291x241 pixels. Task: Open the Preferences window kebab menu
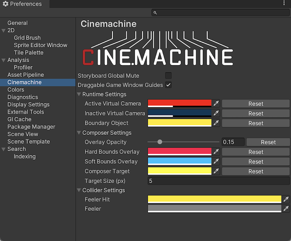[284, 4]
